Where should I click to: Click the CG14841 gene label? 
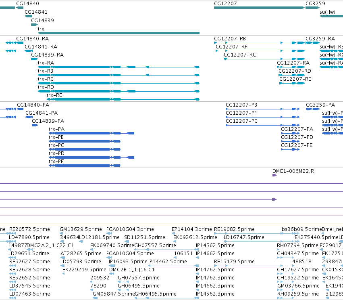pos(36,12)
